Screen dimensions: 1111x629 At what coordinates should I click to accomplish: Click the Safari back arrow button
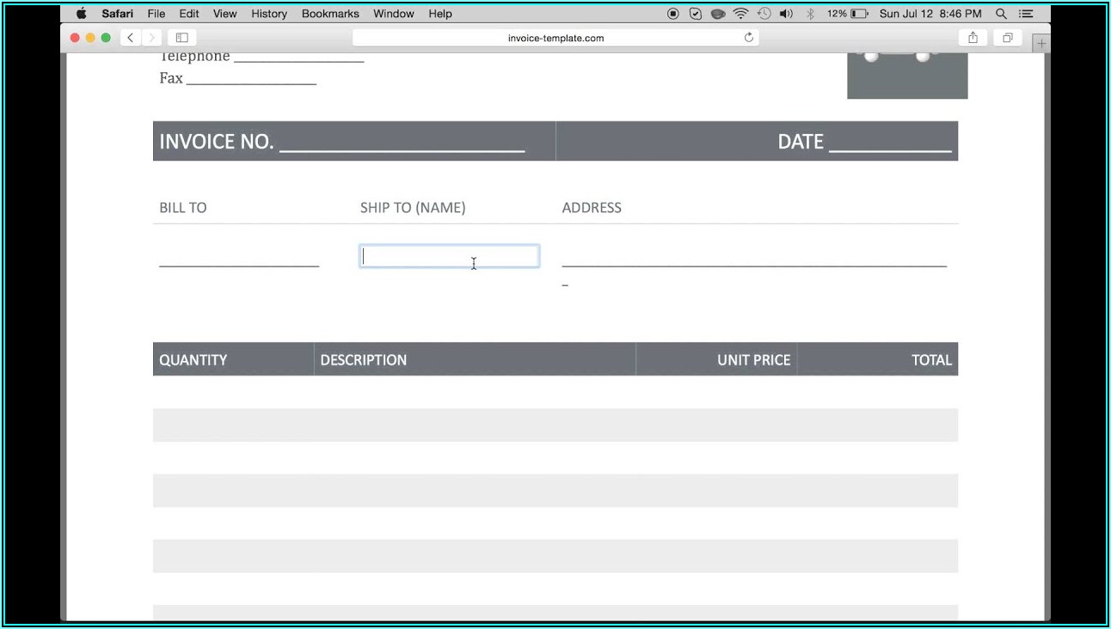coord(131,38)
